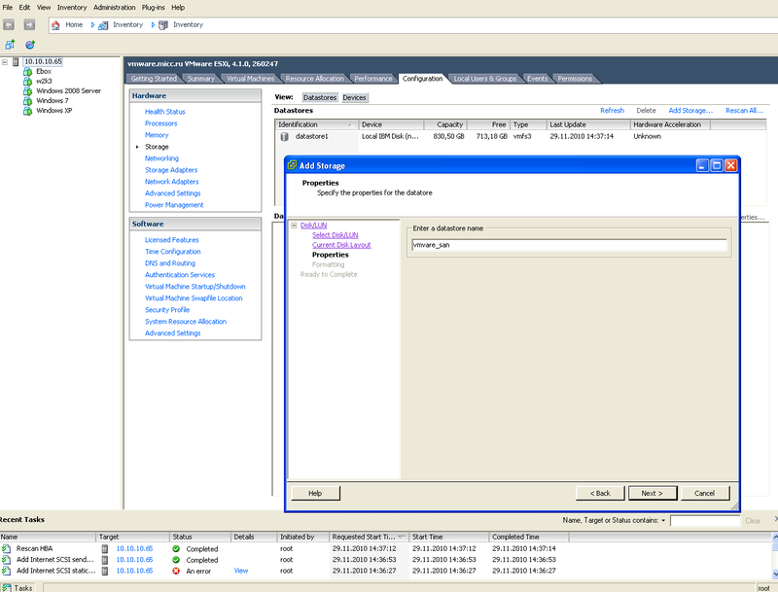Collapse the 10.10.10.65 host tree node

tap(5, 62)
